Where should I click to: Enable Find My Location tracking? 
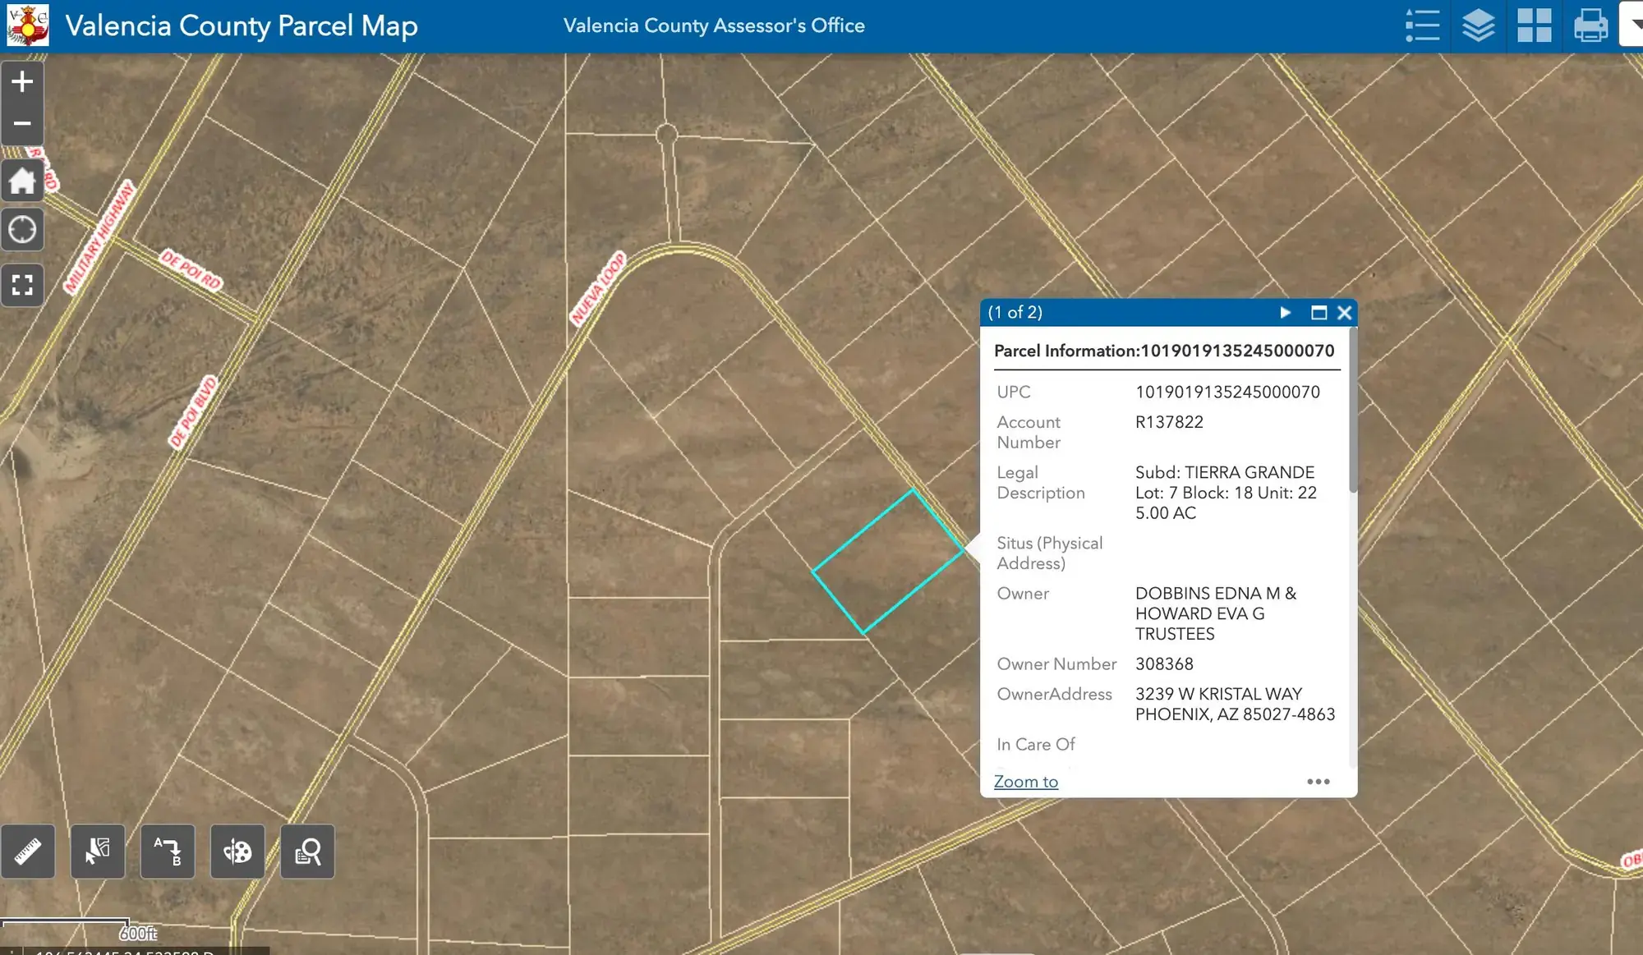[22, 229]
